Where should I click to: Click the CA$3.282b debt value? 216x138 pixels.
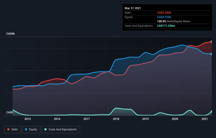[x=164, y=13]
